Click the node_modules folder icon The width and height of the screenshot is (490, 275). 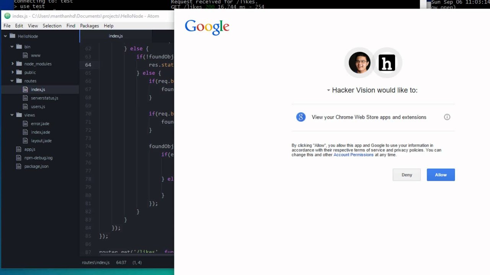point(19,64)
